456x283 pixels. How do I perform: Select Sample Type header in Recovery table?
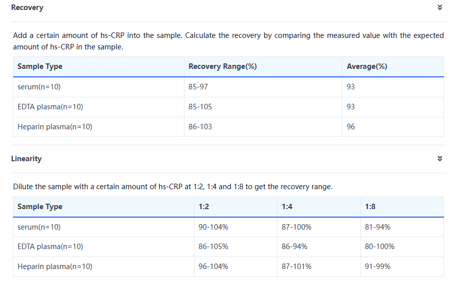click(40, 66)
